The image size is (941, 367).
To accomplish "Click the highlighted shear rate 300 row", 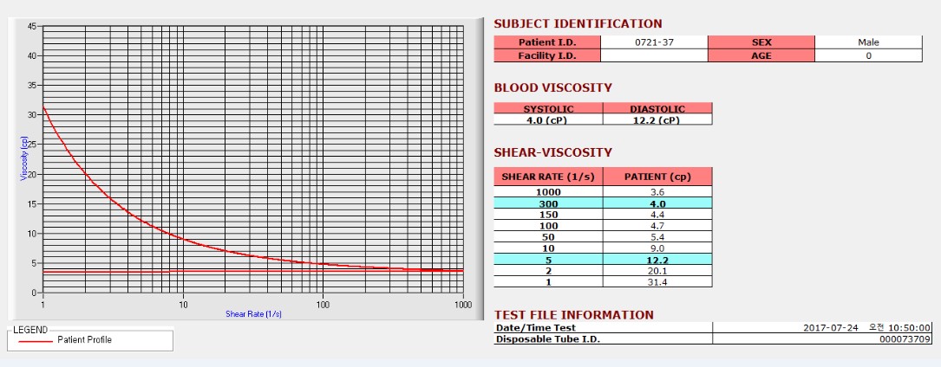I will (603, 203).
